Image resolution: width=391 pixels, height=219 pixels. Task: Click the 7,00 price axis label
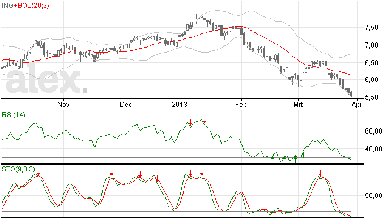[x=372, y=45]
